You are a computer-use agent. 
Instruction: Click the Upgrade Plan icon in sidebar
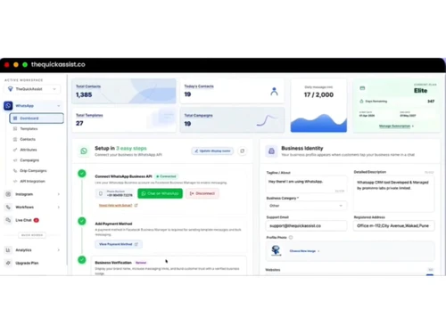(8, 263)
